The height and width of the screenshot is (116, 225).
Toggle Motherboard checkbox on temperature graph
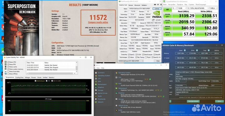click(35, 81)
